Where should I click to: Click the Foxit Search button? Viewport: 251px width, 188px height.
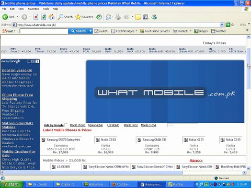tap(78, 31)
